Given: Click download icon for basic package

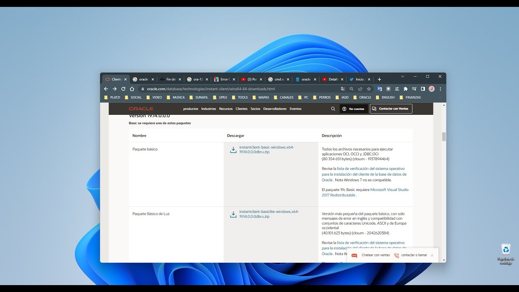Looking at the screenshot, I should point(233,150).
